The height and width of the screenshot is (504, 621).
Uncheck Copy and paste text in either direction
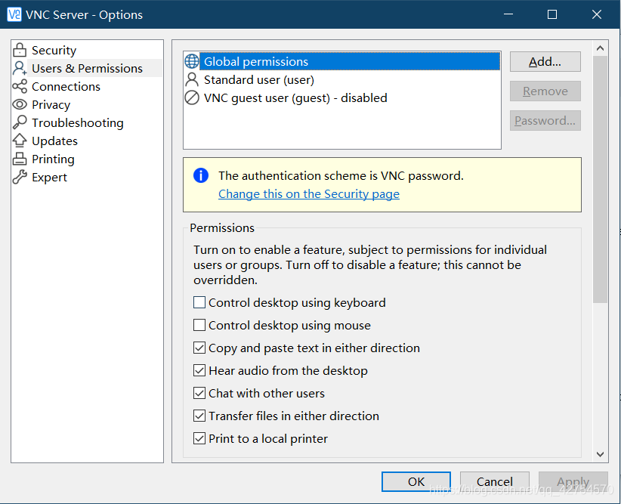tap(199, 348)
